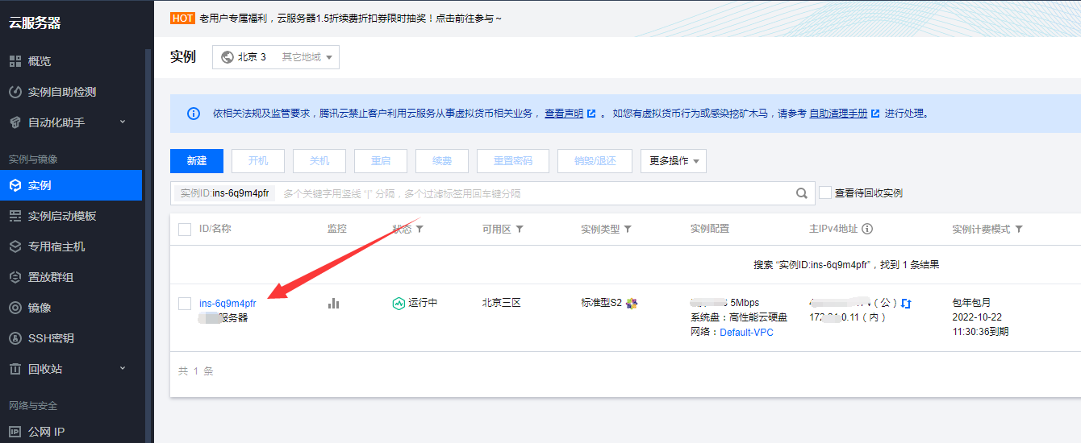The width and height of the screenshot is (1081, 443).
Task: Click the 共 1 条 record count text
Action: [196, 371]
